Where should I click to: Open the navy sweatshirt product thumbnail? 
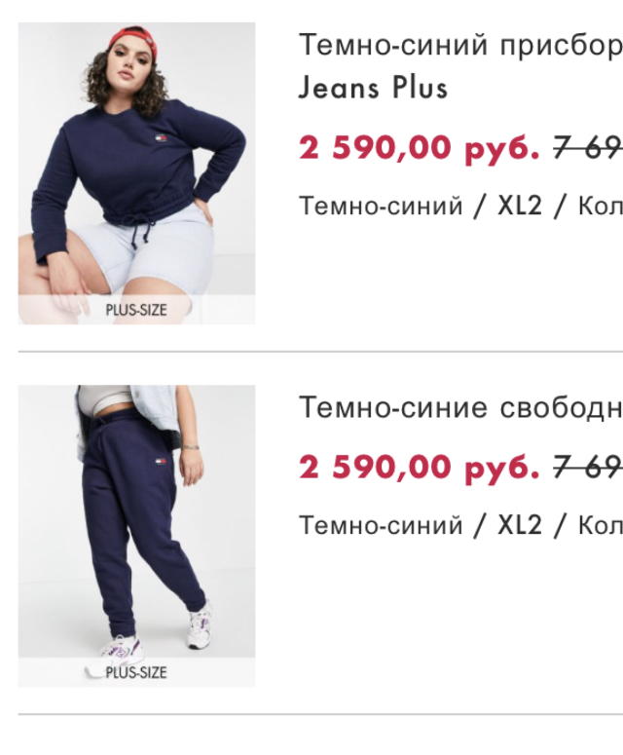136,173
